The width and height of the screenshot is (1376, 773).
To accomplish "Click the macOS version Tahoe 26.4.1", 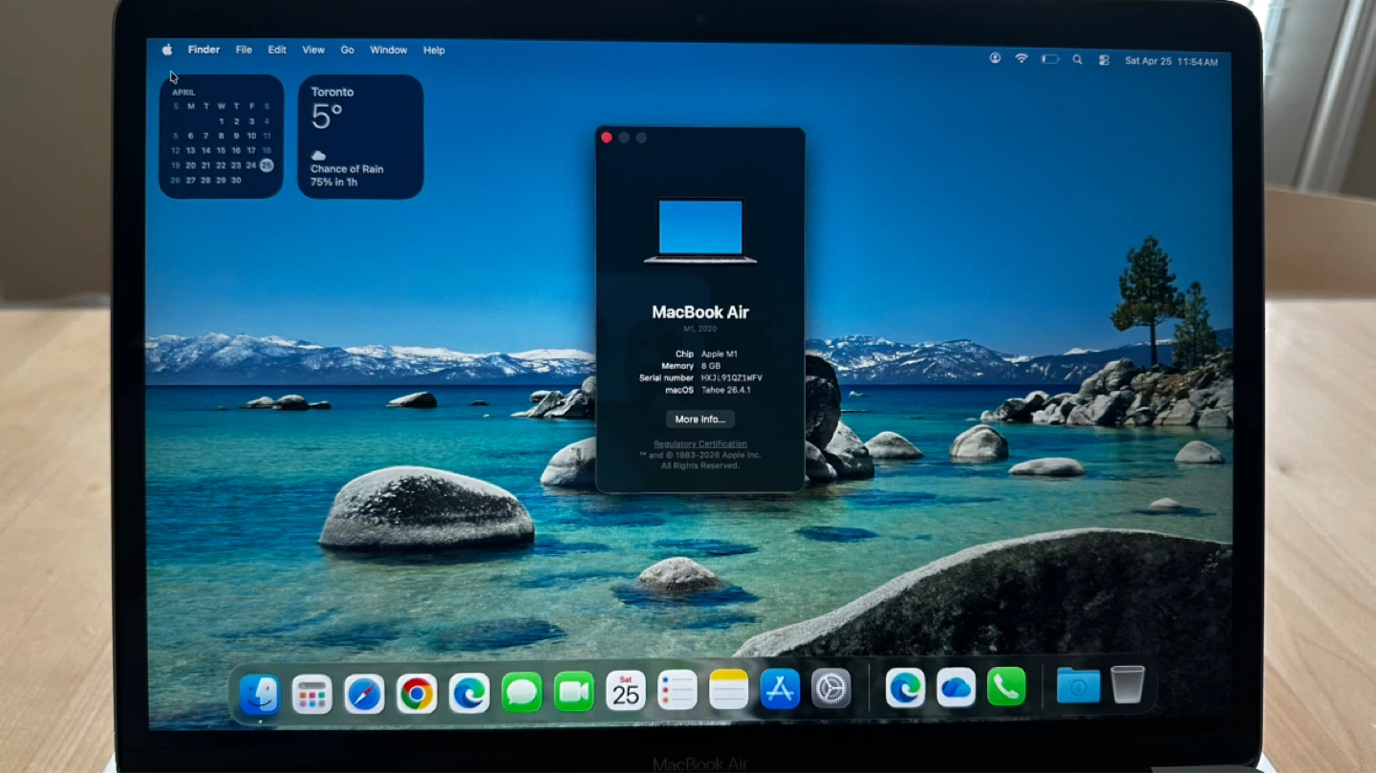I will pyautogui.click(x=728, y=390).
